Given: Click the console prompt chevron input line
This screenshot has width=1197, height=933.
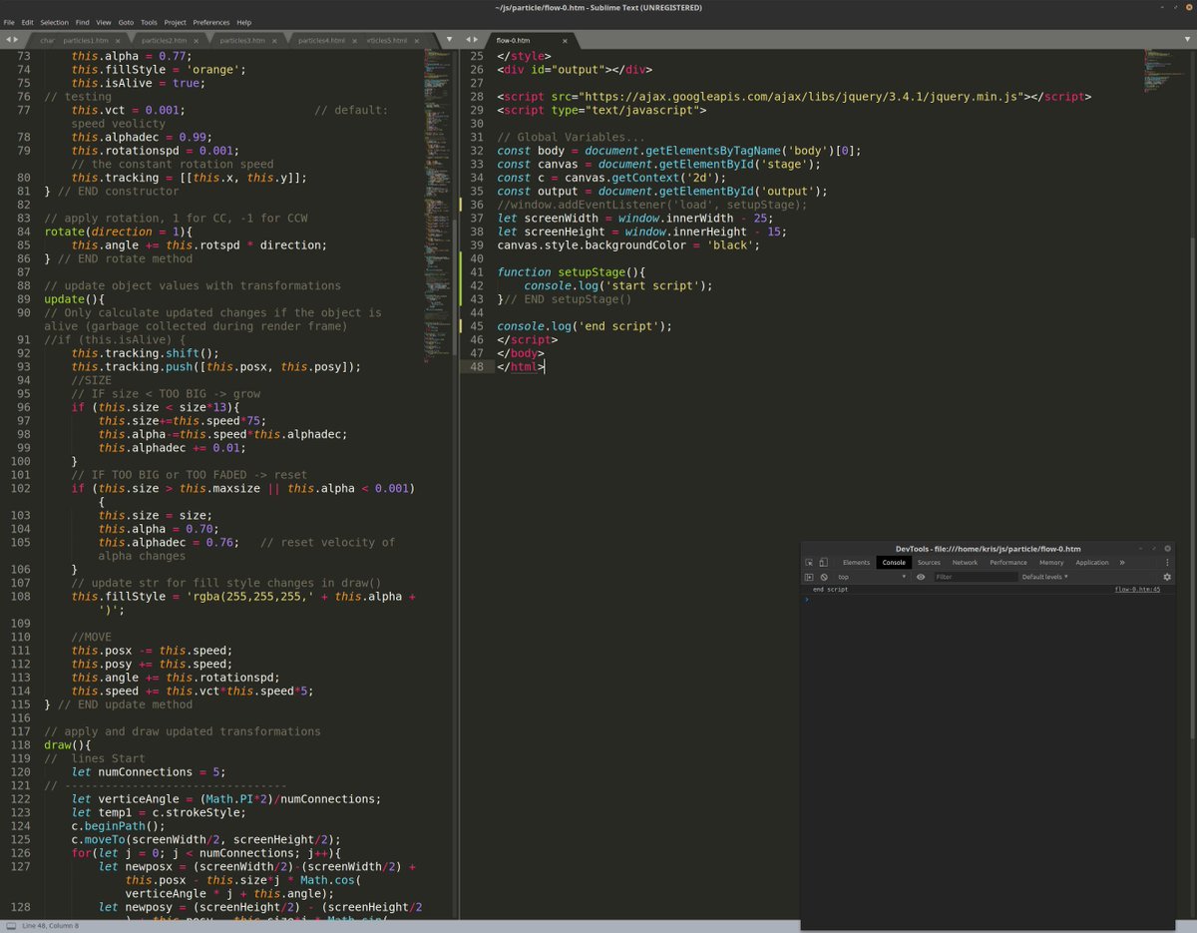Looking at the screenshot, I should (988, 600).
